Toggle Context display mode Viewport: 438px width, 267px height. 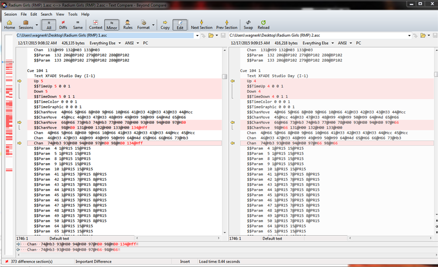click(96, 25)
